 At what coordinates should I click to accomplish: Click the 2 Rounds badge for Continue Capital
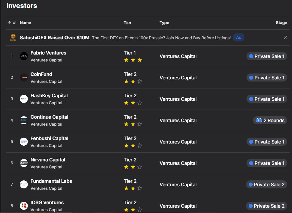270,120
